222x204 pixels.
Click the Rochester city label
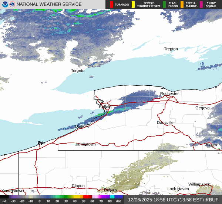point(169,93)
